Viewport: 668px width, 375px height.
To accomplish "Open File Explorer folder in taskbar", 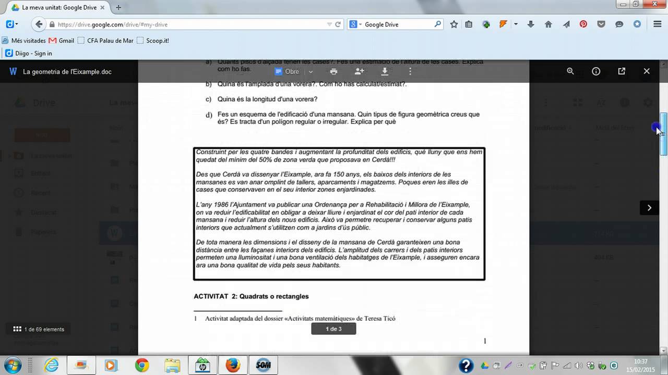I will pyautogui.click(x=172, y=366).
